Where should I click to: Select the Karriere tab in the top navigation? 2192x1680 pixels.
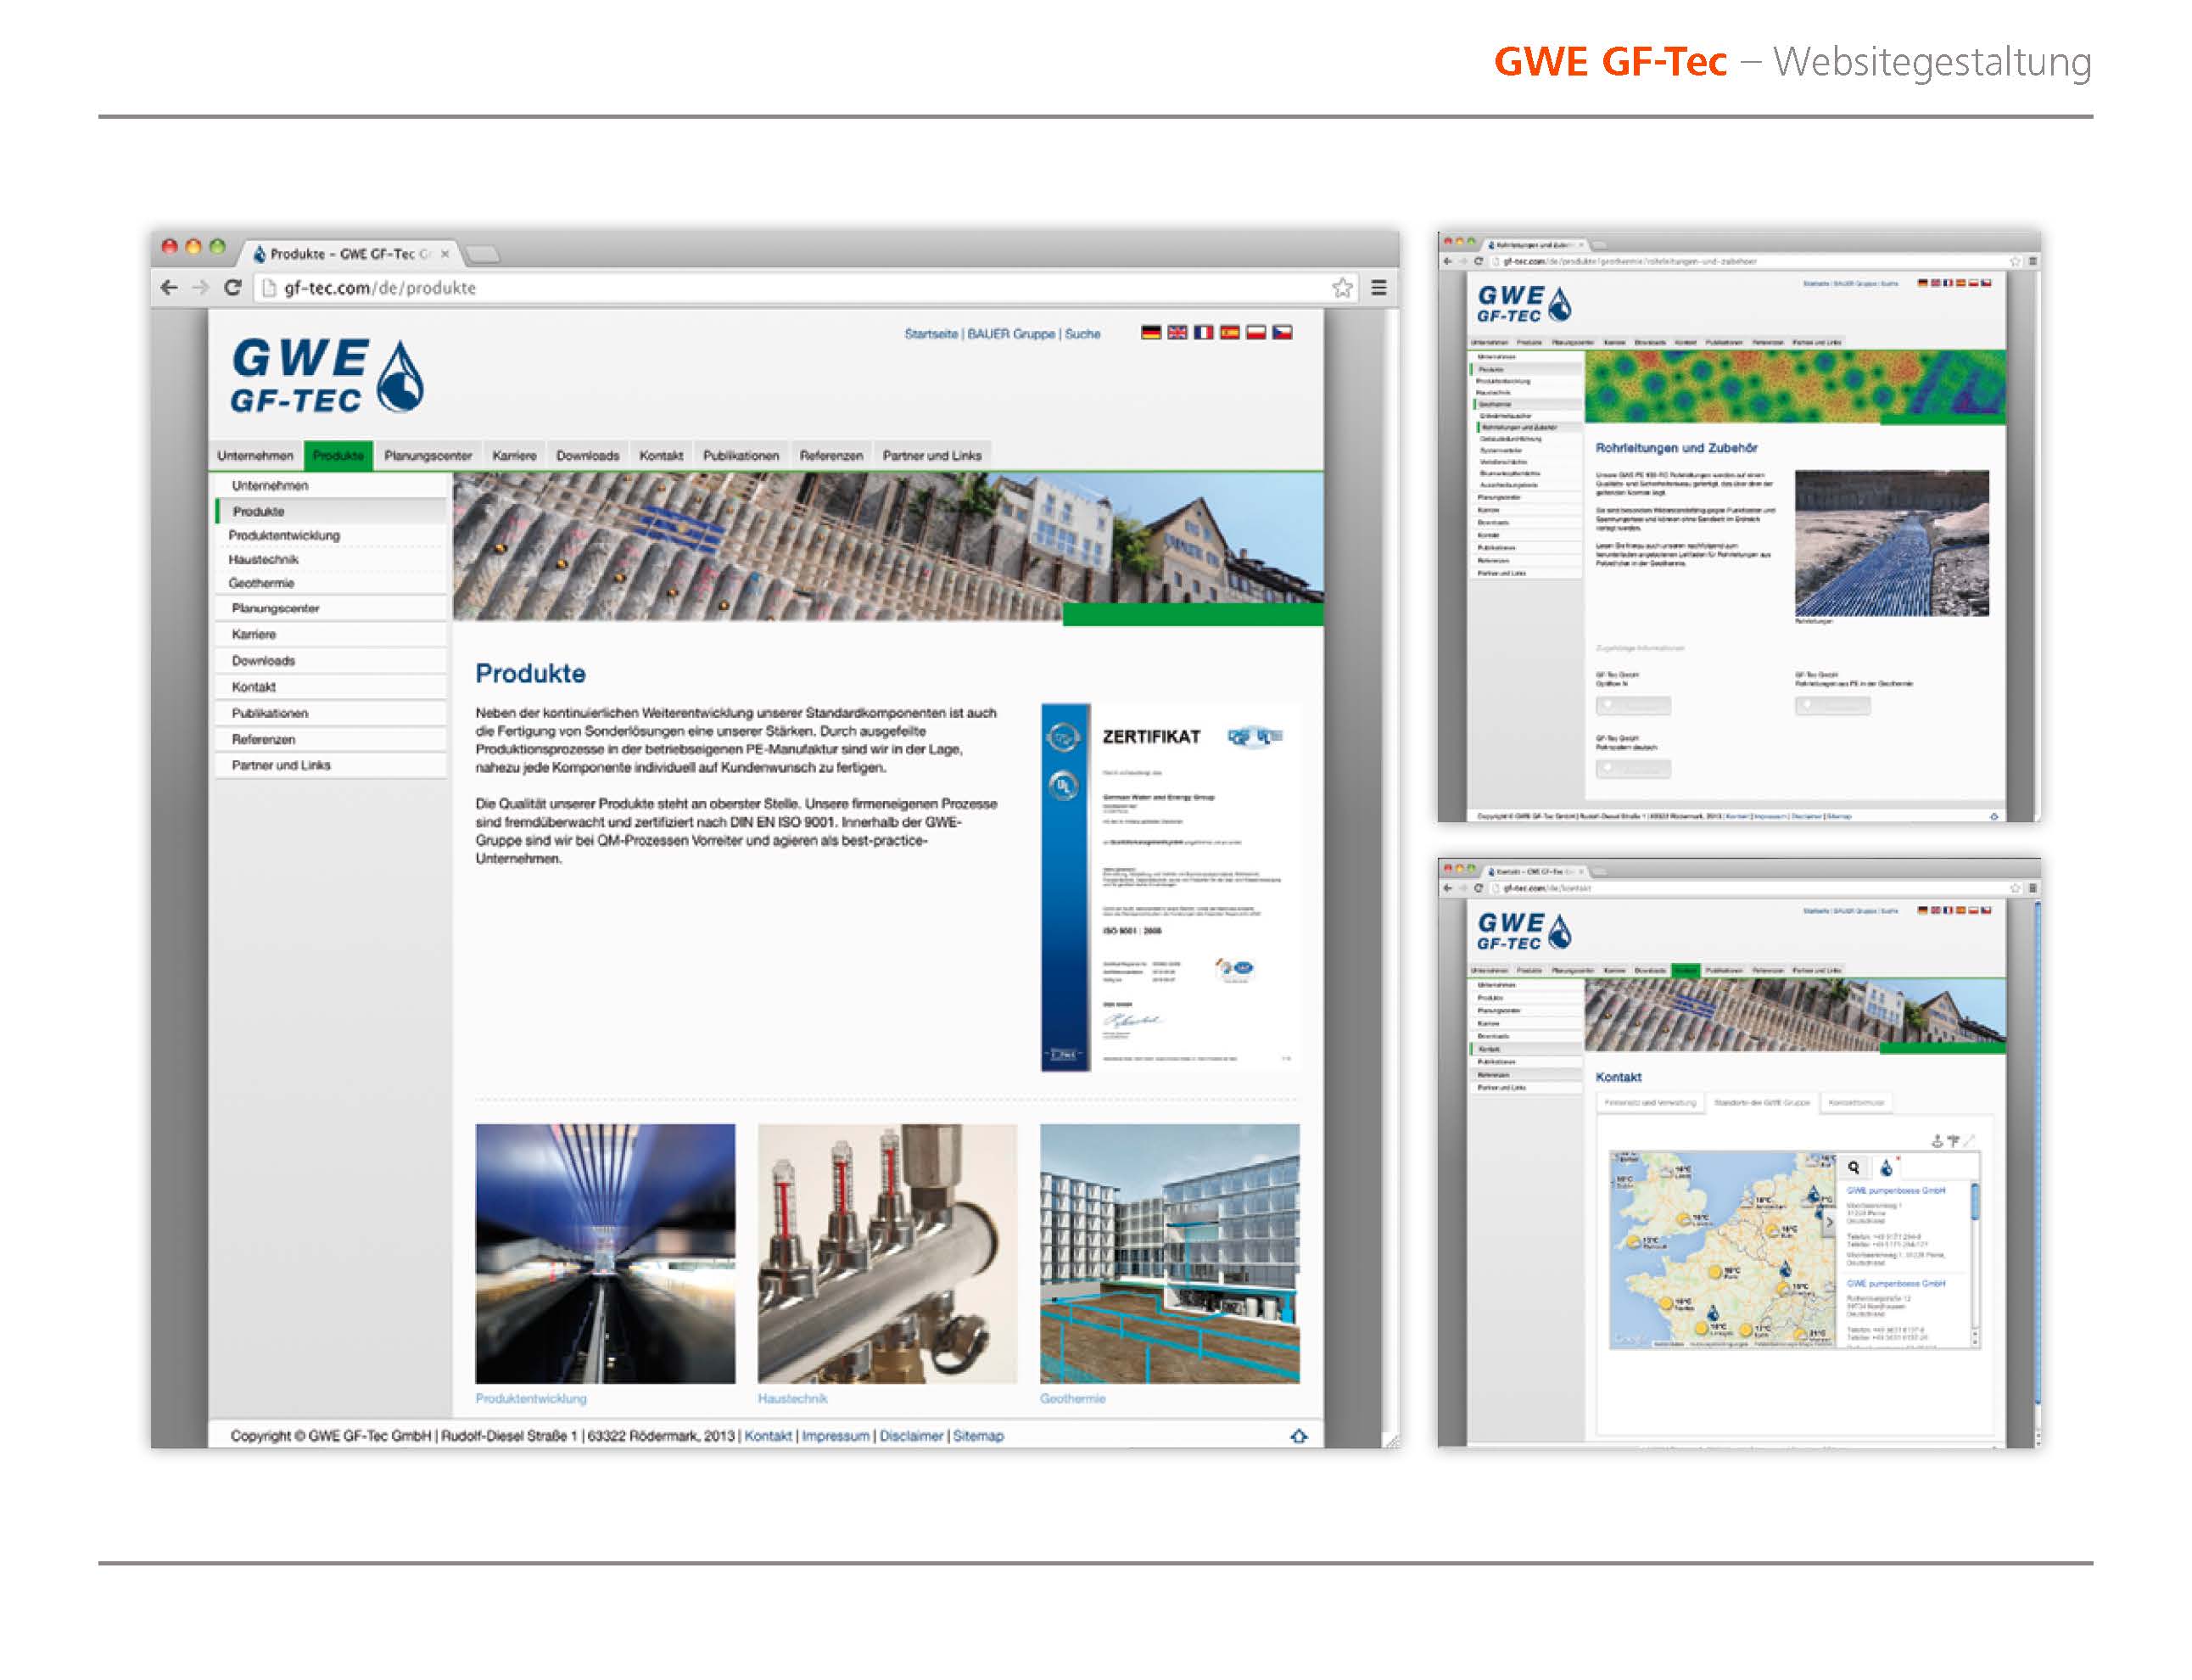click(514, 455)
